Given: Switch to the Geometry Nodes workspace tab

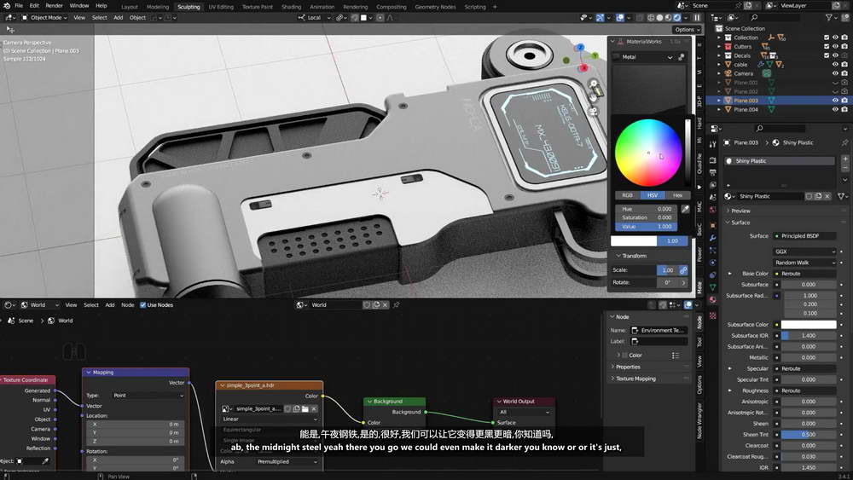Looking at the screenshot, I should tap(435, 7).
